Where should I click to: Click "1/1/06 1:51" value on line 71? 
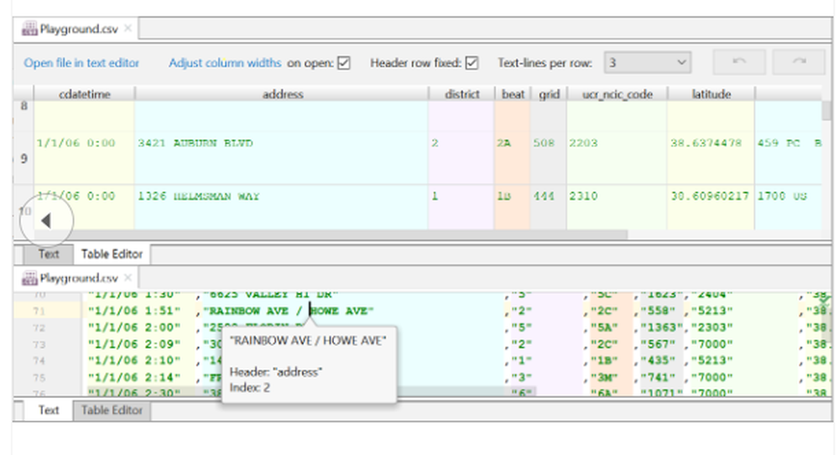[134, 311]
